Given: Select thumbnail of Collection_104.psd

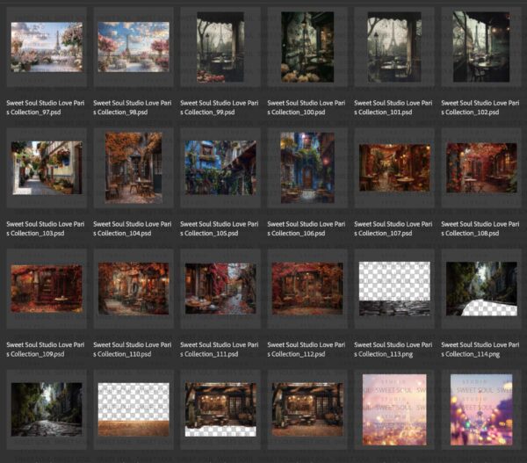Looking at the screenshot, I should [x=134, y=168].
